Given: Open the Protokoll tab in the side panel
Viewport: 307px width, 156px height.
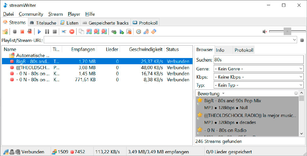Looking at the screenshot, I should (x=244, y=50).
